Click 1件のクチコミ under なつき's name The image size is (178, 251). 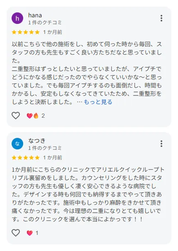pos(45,148)
